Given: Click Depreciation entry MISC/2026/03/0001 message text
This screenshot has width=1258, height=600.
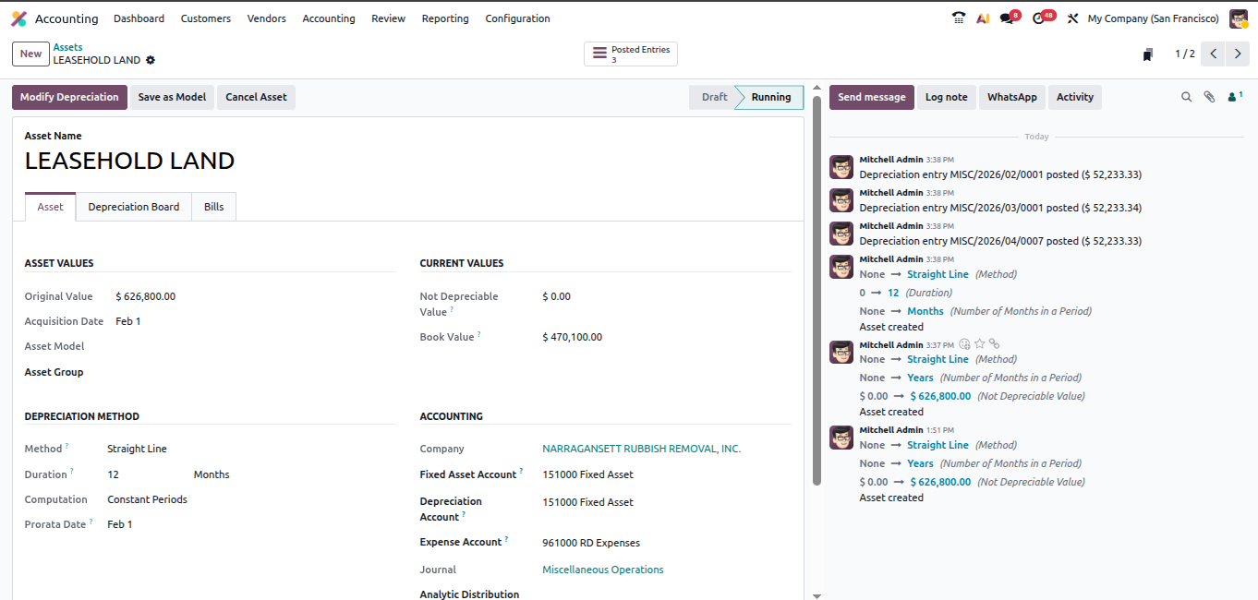Looking at the screenshot, I should click(x=1000, y=208).
